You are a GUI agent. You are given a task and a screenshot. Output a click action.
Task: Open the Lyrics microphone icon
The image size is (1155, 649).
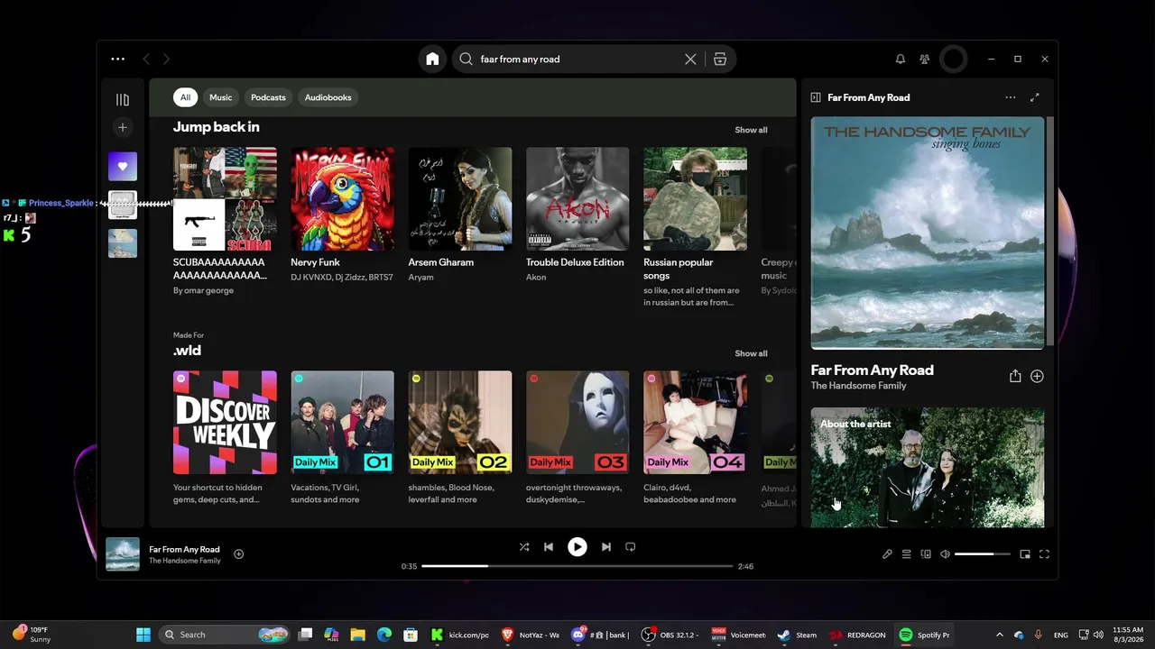(x=887, y=554)
